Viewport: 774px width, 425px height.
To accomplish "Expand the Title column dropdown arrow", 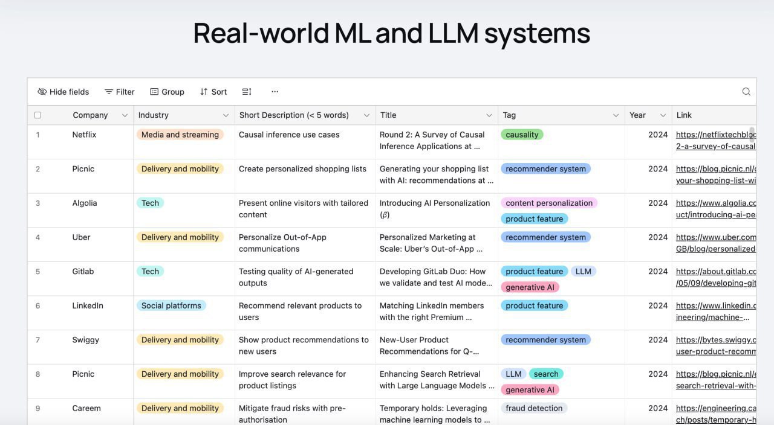I will coord(489,115).
